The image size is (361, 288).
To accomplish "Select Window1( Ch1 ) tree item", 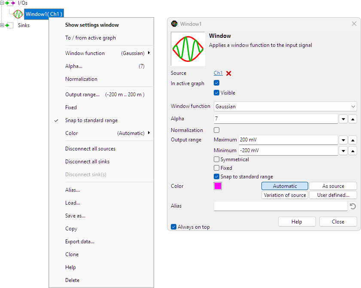I will [x=44, y=14].
